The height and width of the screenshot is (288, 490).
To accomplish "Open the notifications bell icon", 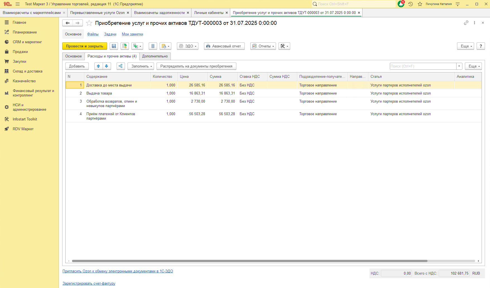I will click(x=401, y=4).
